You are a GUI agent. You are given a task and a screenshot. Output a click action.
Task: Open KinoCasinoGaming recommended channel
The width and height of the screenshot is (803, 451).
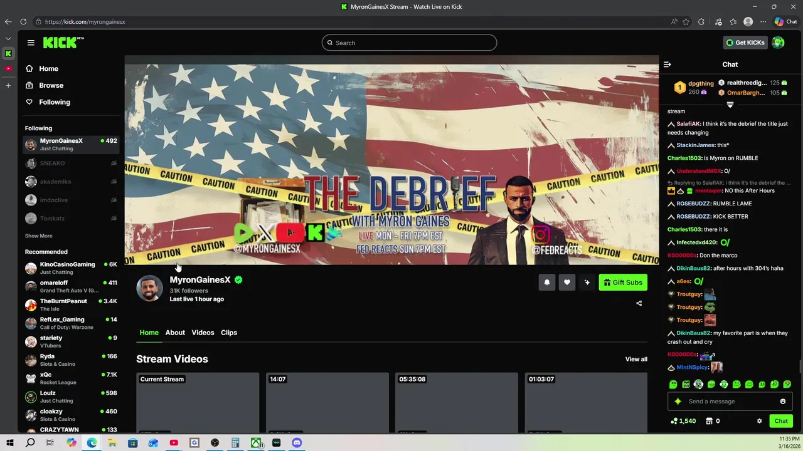(x=71, y=268)
